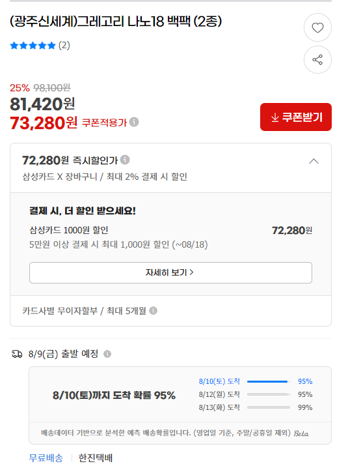Screen dimensions: 348x468
Task: Click 한진택배 courier label
Action: (x=96, y=458)
